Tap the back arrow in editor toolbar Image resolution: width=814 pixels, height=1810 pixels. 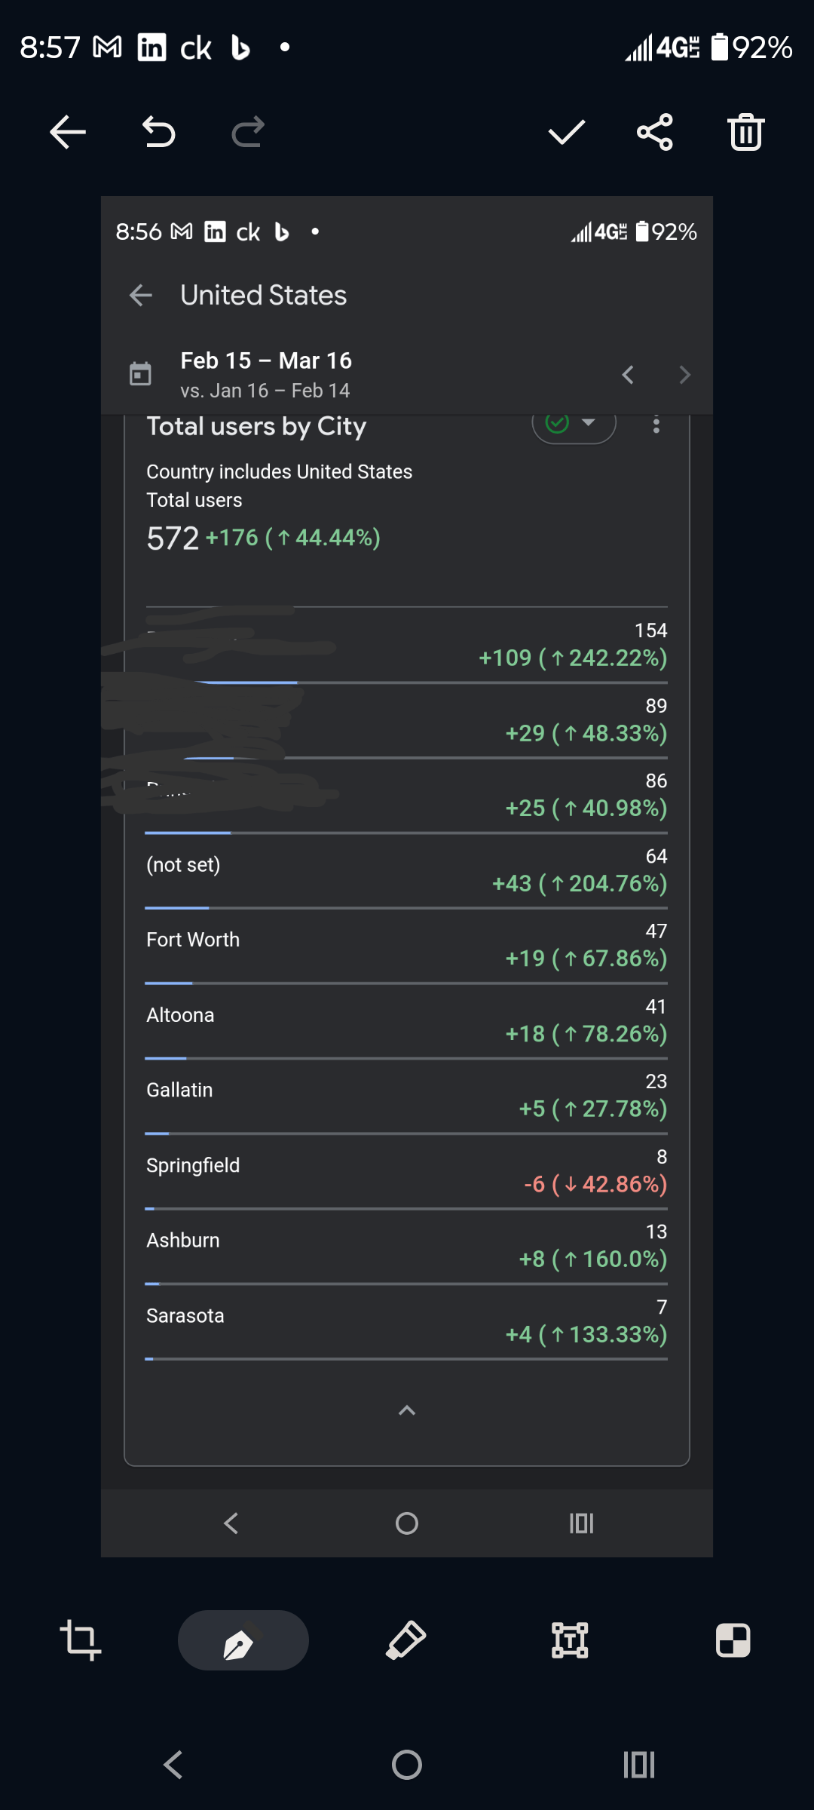[68, 133]
